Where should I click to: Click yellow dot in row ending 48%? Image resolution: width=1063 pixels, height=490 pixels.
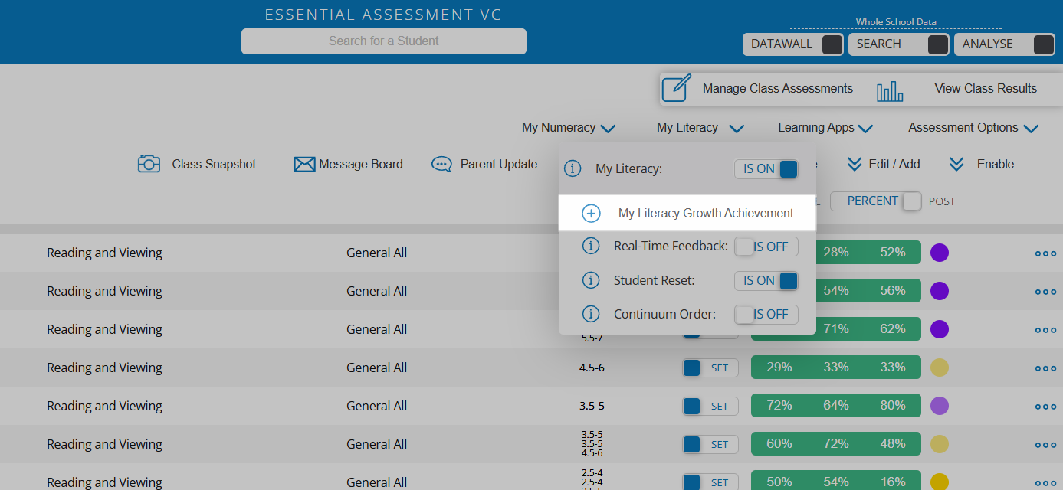tap(940, 444)
